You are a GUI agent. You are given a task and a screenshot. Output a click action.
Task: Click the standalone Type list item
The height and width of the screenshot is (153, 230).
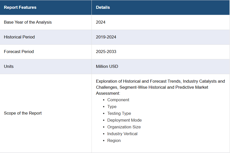pyautogui.click(x=112, y=107)
